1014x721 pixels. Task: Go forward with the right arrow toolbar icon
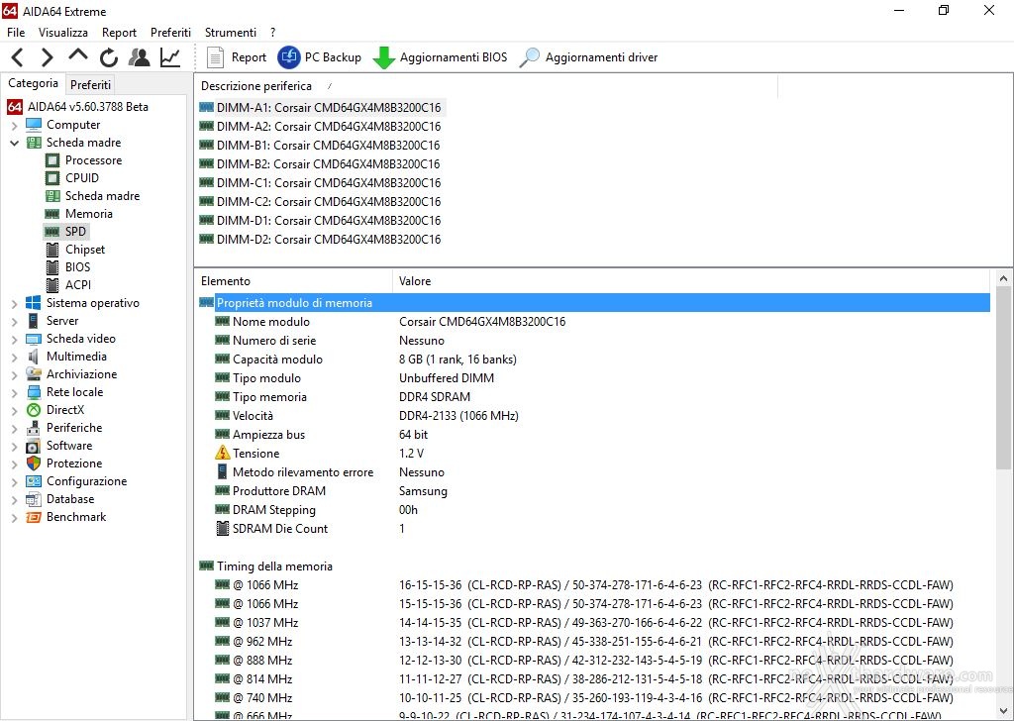tap(47, 57)
